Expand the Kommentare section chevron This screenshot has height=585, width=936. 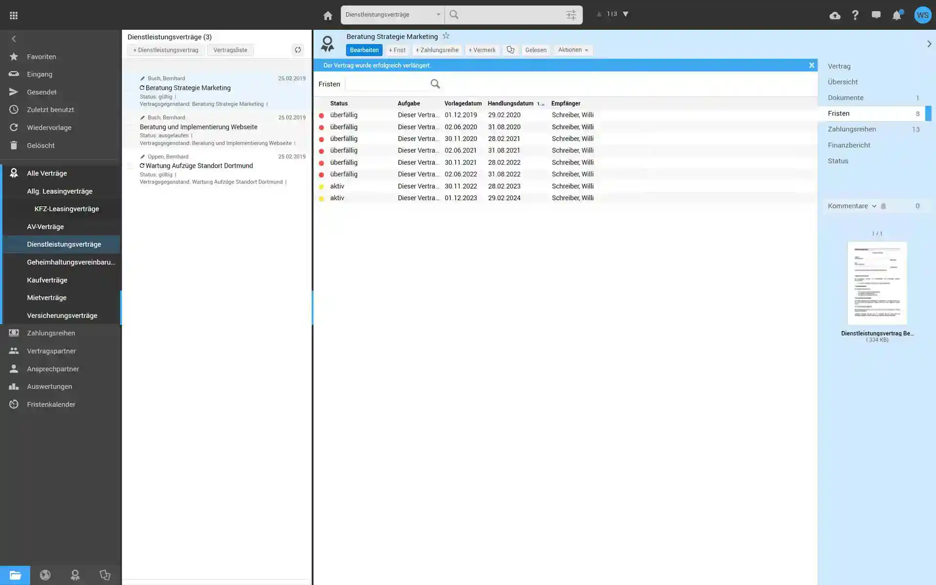point(874,206)
